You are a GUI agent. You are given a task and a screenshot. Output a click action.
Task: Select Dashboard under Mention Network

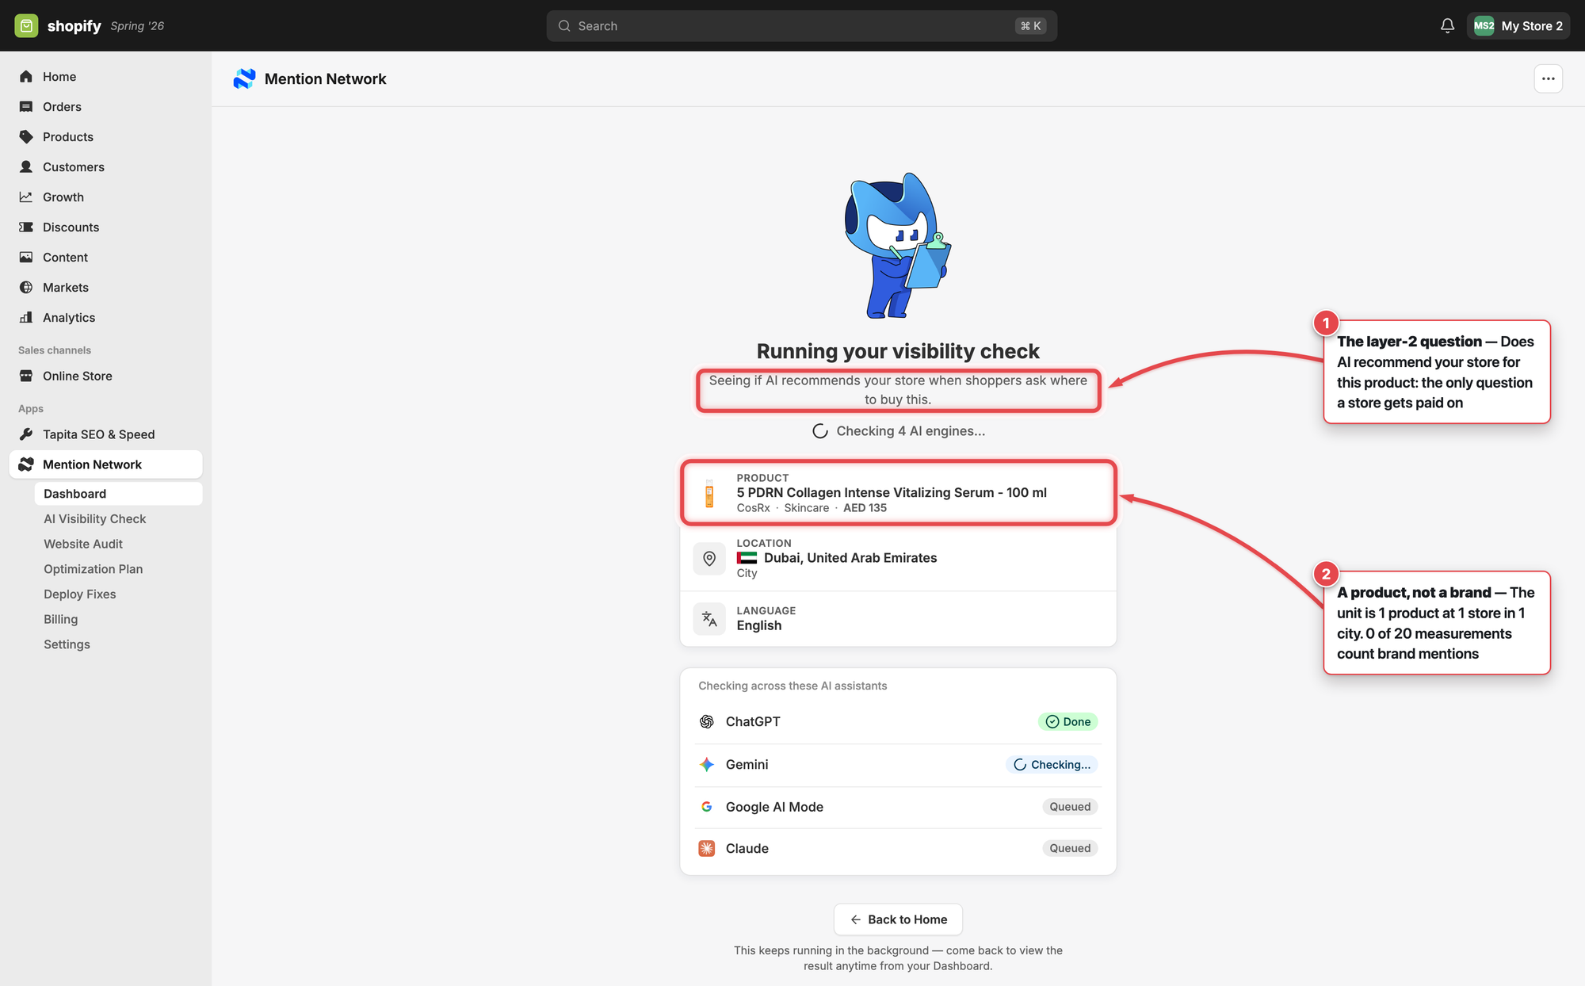(x=118, y=493)
